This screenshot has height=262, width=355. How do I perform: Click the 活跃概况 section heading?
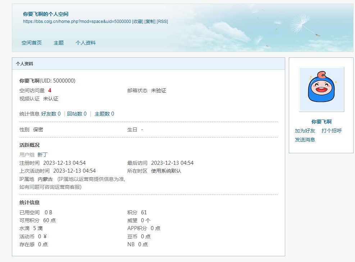coord(29,145)
